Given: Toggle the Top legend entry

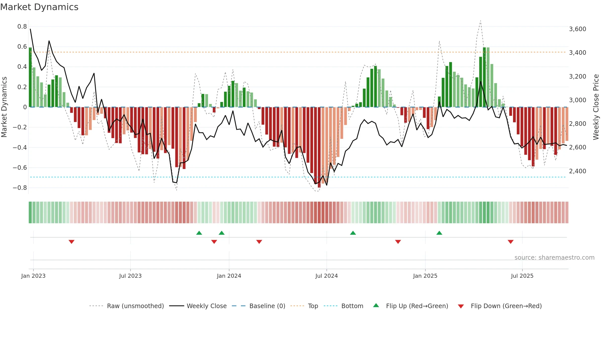Looking at the screenshot, I should pyautogui.click(x=304, y=306).
